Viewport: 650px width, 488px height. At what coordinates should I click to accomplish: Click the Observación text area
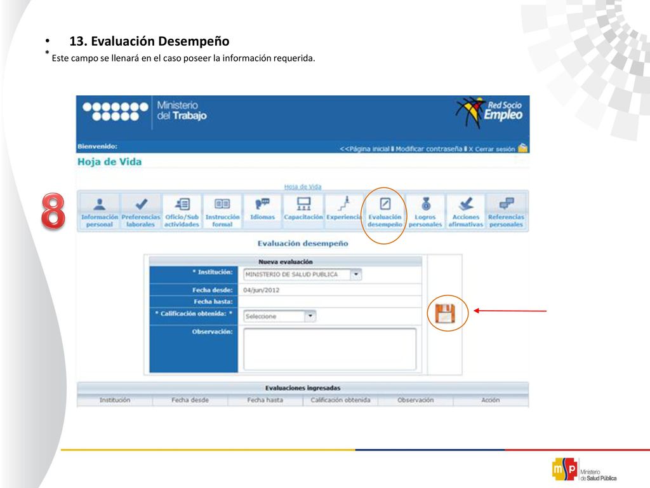click(x=330, y=349)
